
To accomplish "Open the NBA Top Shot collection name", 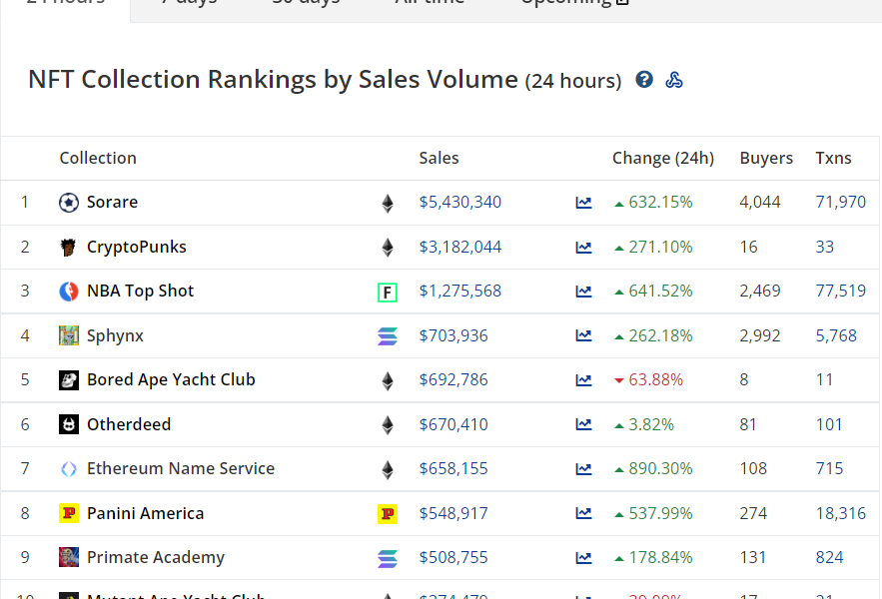I will (140, 291).
